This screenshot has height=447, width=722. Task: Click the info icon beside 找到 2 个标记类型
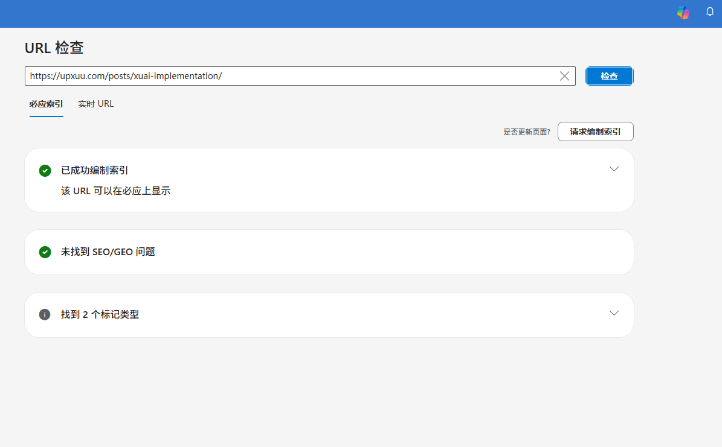pyautogui.click(x=45, y=314)
